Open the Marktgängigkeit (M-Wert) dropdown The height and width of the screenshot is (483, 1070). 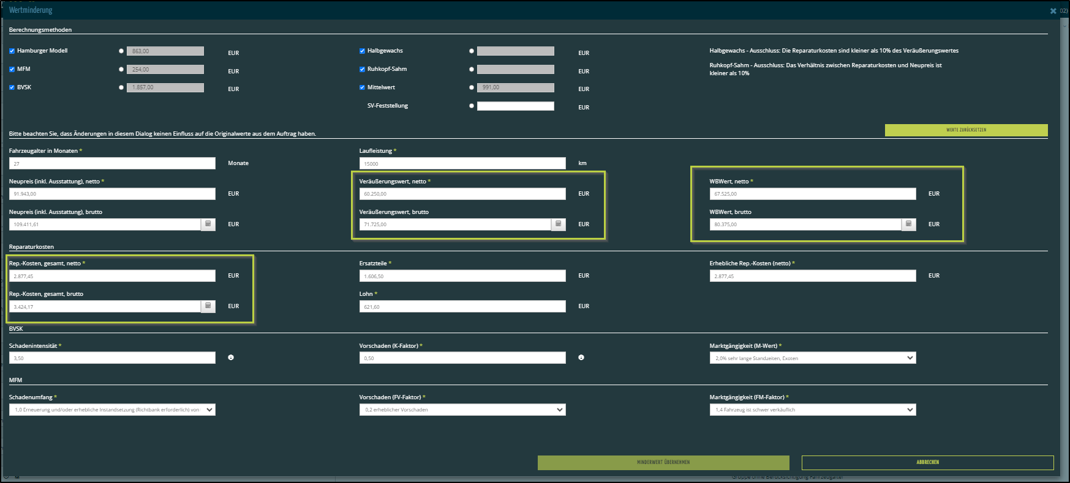pyautogui.click(x=812, y=358)
